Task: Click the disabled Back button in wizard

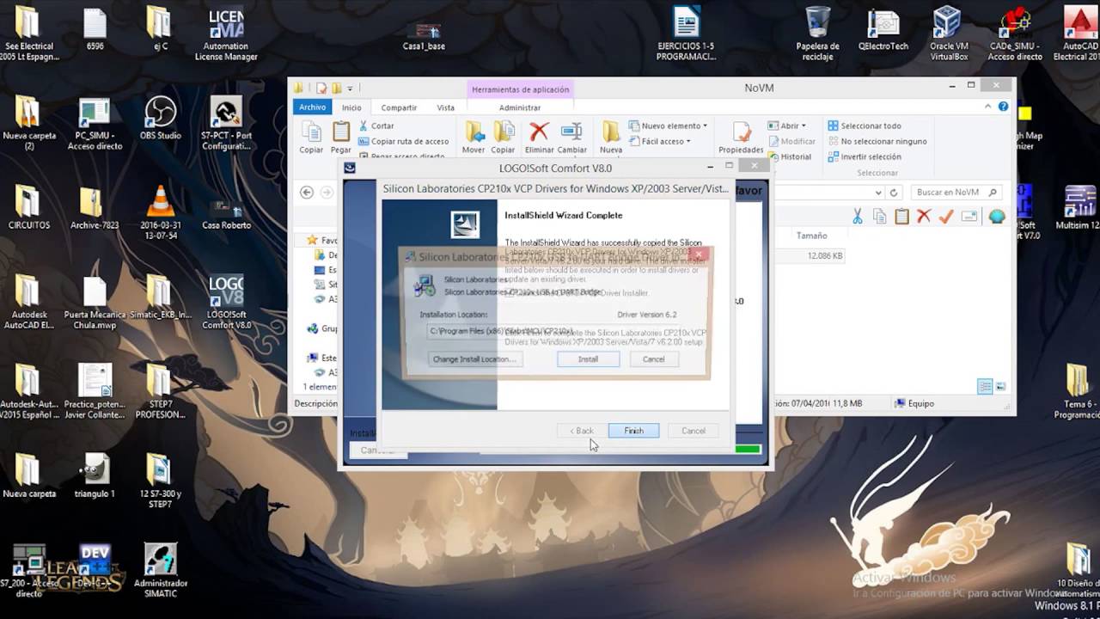Action: pos(583,431)
